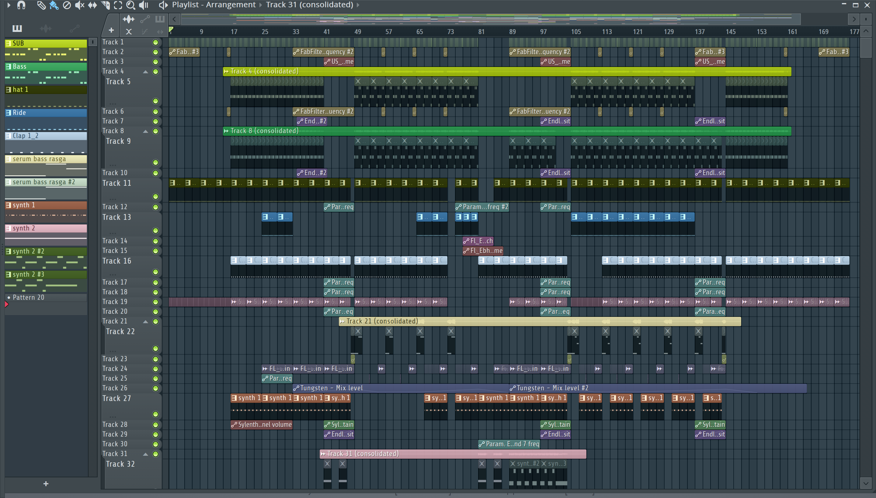Click the Track 13 header label
The width and height of the screenshot is (876, 498).
117,217
